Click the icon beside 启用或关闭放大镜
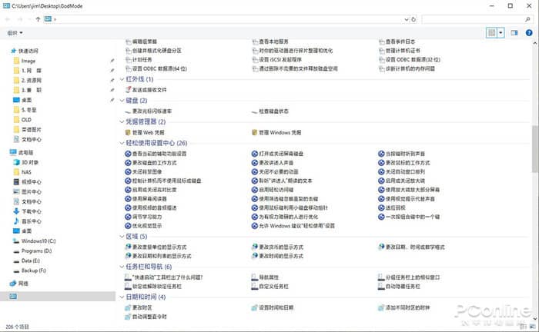 [381, 181]
